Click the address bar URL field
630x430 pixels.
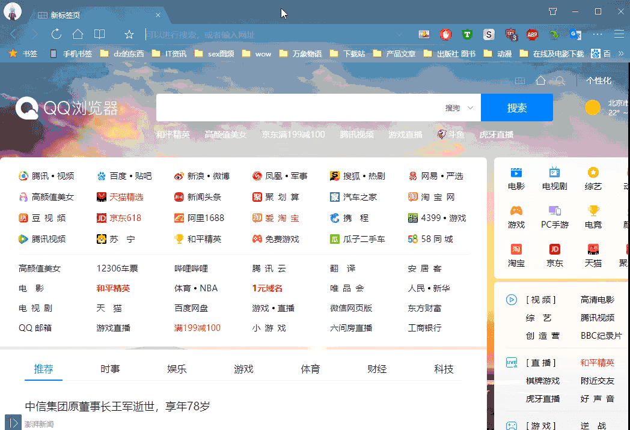tap(269, 35)
